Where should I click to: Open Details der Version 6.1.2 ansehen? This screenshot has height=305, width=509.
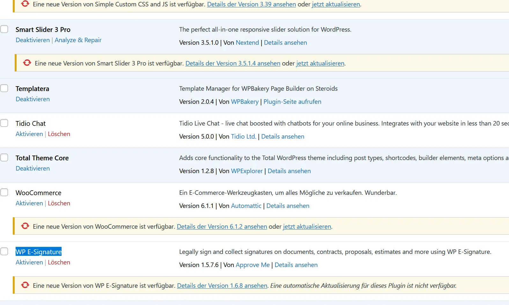click(x=222, y=226)
